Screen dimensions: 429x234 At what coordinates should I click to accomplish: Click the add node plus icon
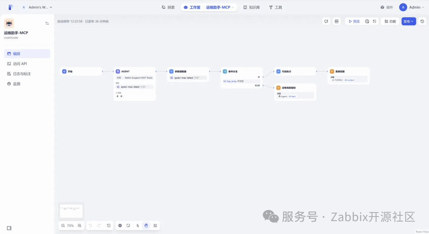[x=120, y=225]
